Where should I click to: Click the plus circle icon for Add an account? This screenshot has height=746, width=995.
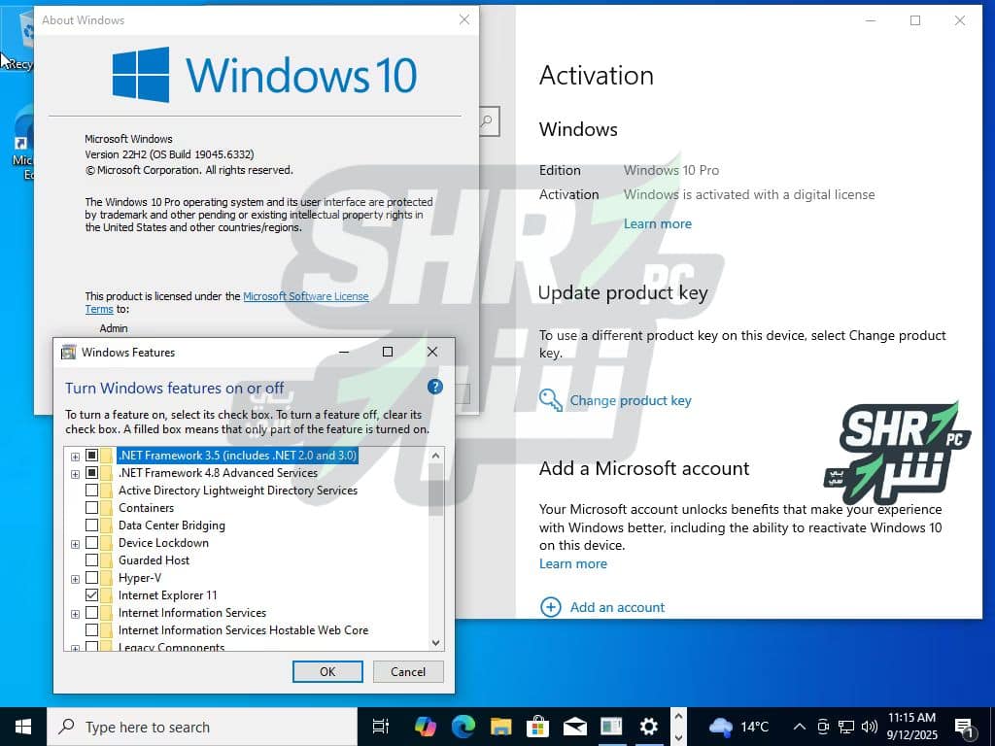coord(550,607)
